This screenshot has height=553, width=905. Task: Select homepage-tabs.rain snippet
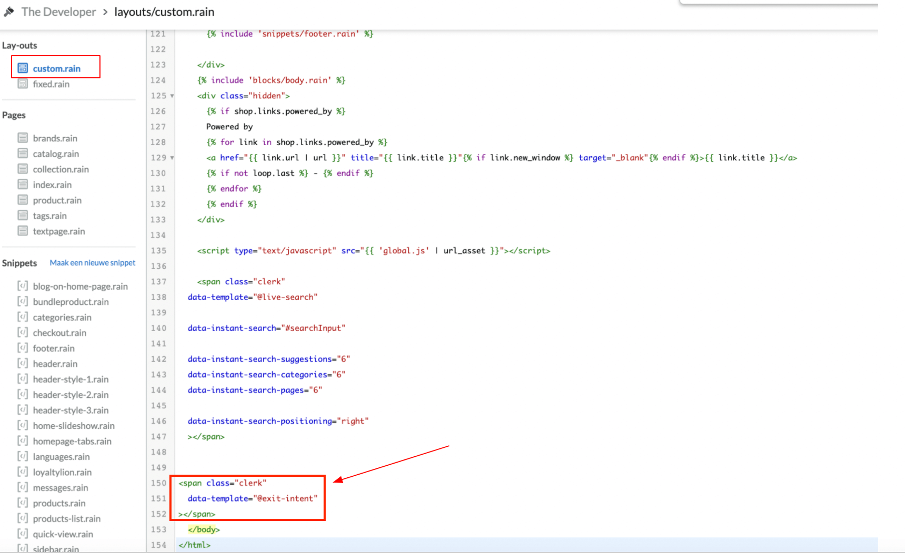[72, 441]
